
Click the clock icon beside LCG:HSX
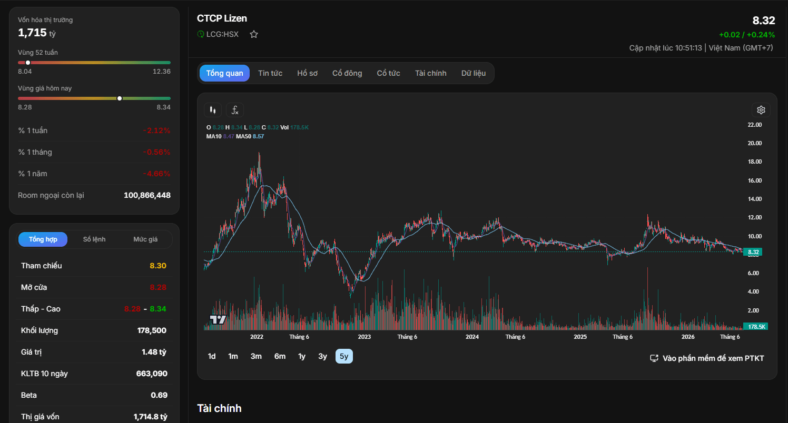point(201,34)
